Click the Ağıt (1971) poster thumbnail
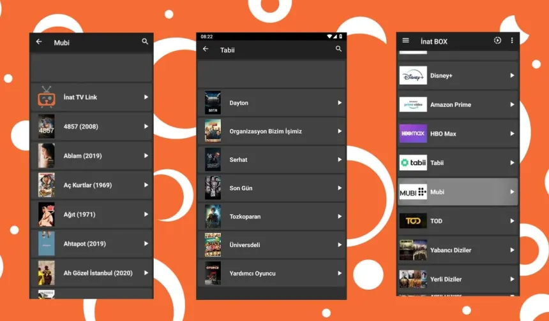 (x=46, y=215)
